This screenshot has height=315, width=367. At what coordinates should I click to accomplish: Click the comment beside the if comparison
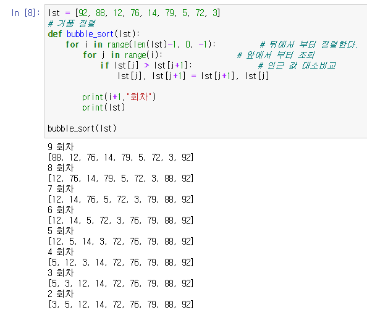click(297, 65)
